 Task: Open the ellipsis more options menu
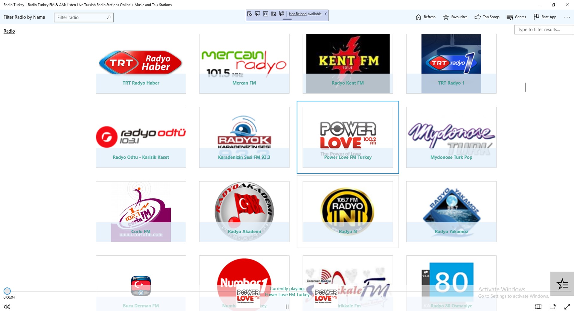[567, 17]
